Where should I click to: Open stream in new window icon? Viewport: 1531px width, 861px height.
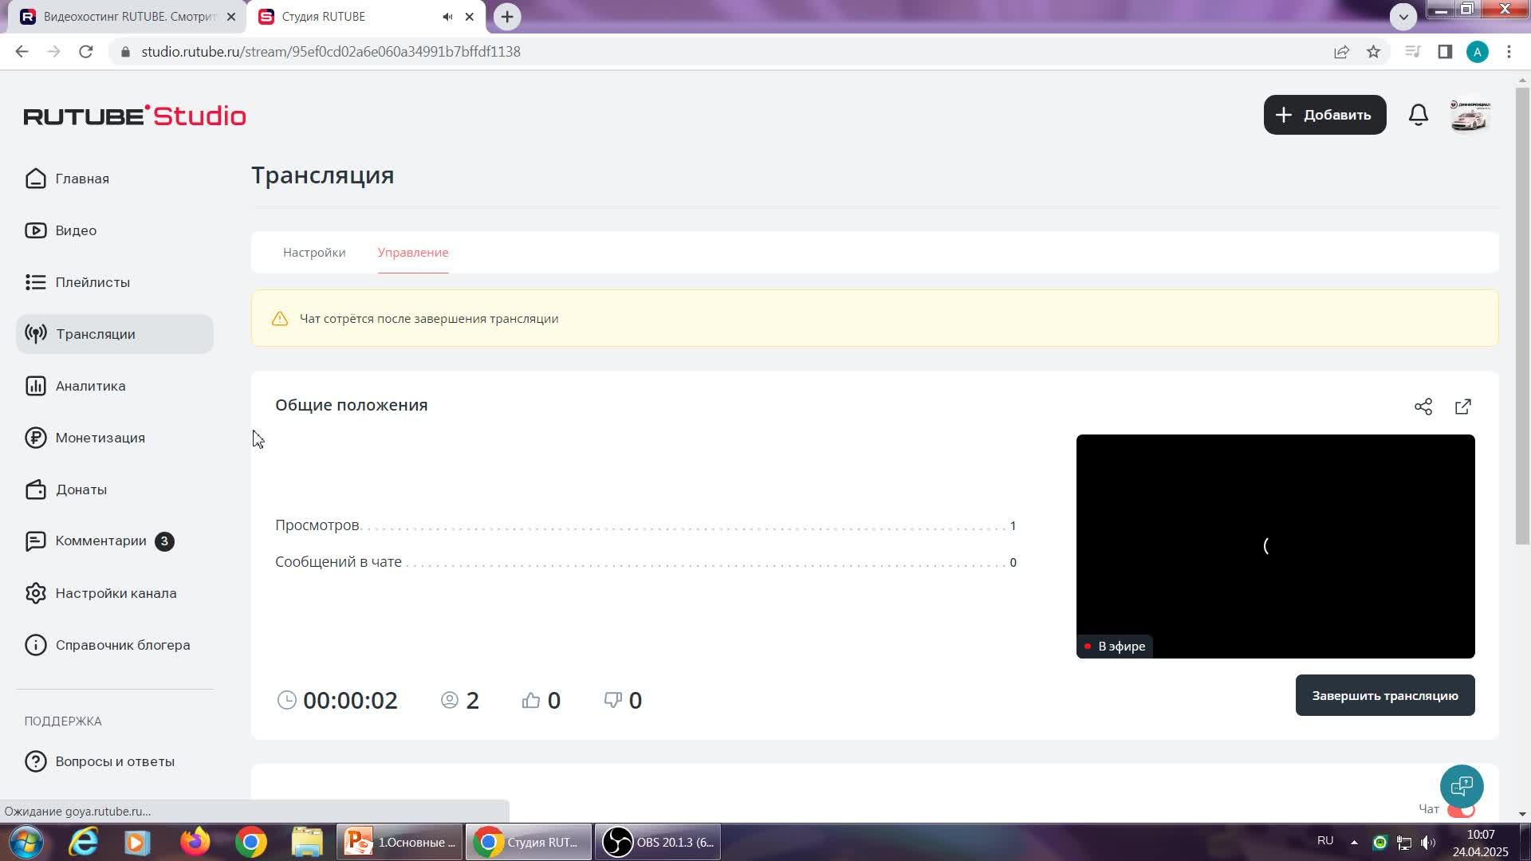(x=1462, y=407)
